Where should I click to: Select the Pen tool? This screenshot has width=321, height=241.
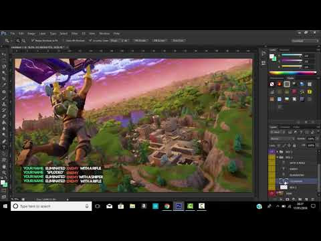[x=4, y=141]
